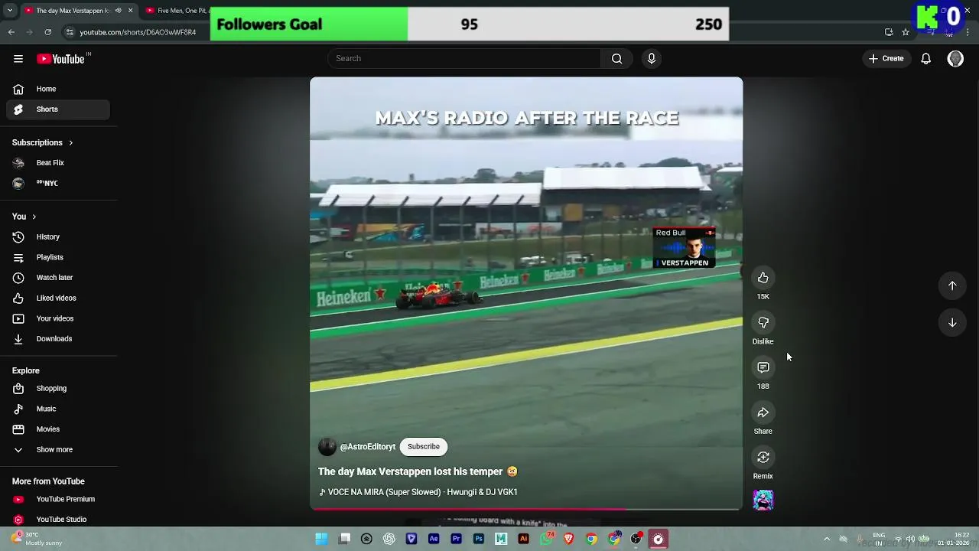Click the search magnifier button
The width and height of the screenshot is (979, 551).
tap(616, 59)
